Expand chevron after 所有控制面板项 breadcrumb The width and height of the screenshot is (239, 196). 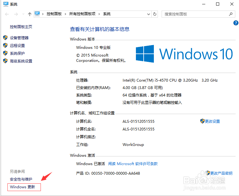(x=99, y=14)
